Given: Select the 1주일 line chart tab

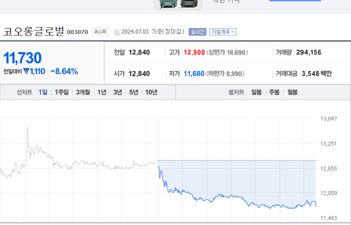Looking at the screenshot, I should click(x=62, y=92).
